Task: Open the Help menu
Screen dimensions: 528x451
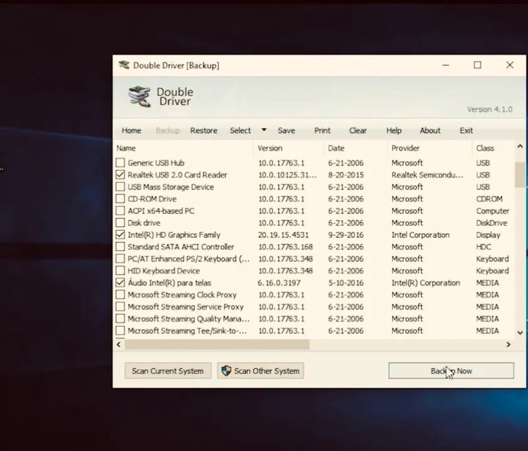Action: (393, 131)
